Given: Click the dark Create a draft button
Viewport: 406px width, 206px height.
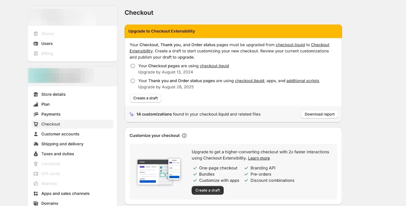Looking at the screenshot, I should [x=208, y=190].
